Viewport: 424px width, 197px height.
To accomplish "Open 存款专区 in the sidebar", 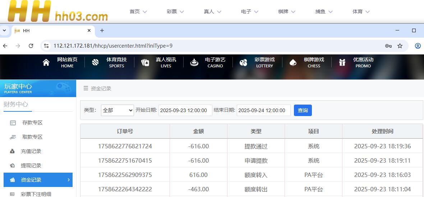I will pos(32,123).
